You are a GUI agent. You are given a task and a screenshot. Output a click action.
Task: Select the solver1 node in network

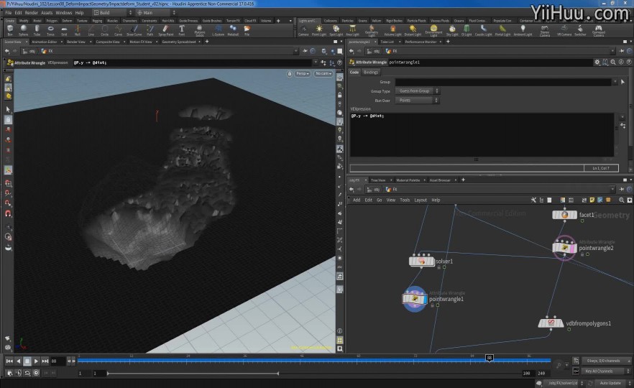(x=421, y=261)
